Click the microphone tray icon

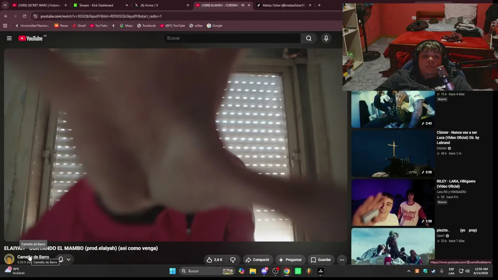click(x=442, y=271)
